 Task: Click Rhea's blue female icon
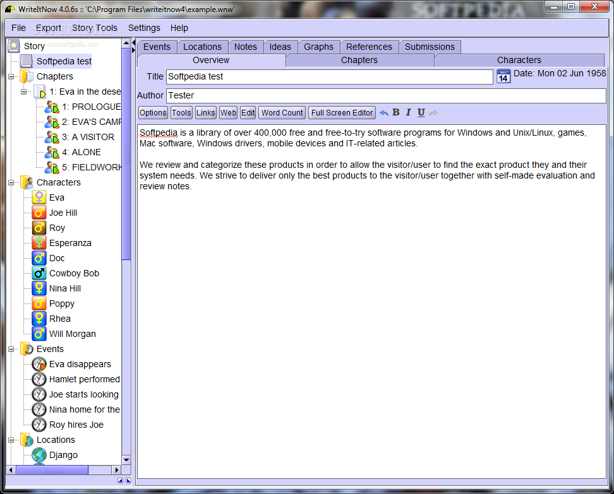coord(39,319)
